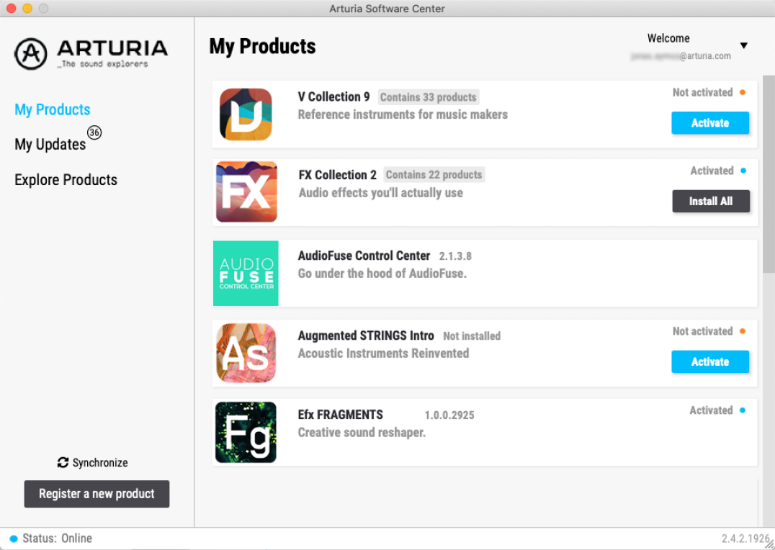775x550 pixels.
Task: Click the Efx FRAGMENTS product icon
Action: 246,432
